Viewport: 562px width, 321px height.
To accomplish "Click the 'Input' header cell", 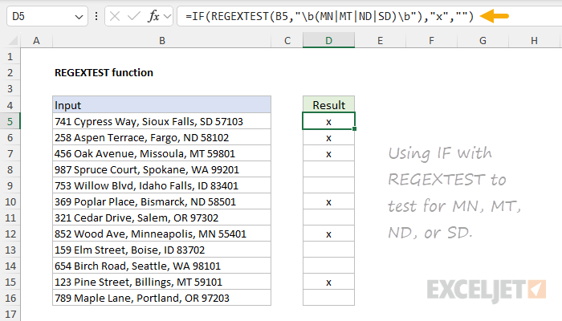I will pos(161,105).
